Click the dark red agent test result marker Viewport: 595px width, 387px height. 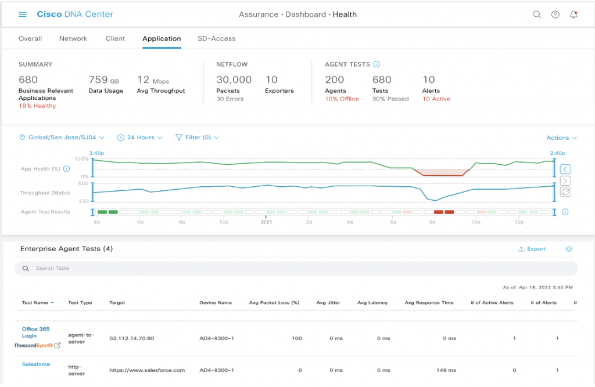point(439,212)
